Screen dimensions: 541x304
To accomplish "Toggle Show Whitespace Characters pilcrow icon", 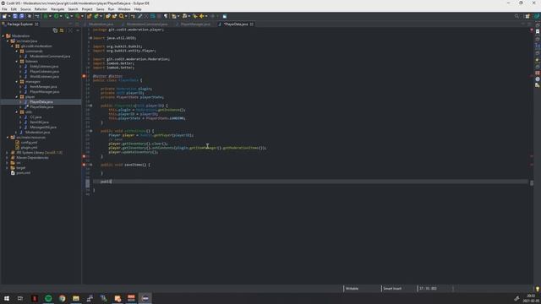I will [x=166, y=16].
